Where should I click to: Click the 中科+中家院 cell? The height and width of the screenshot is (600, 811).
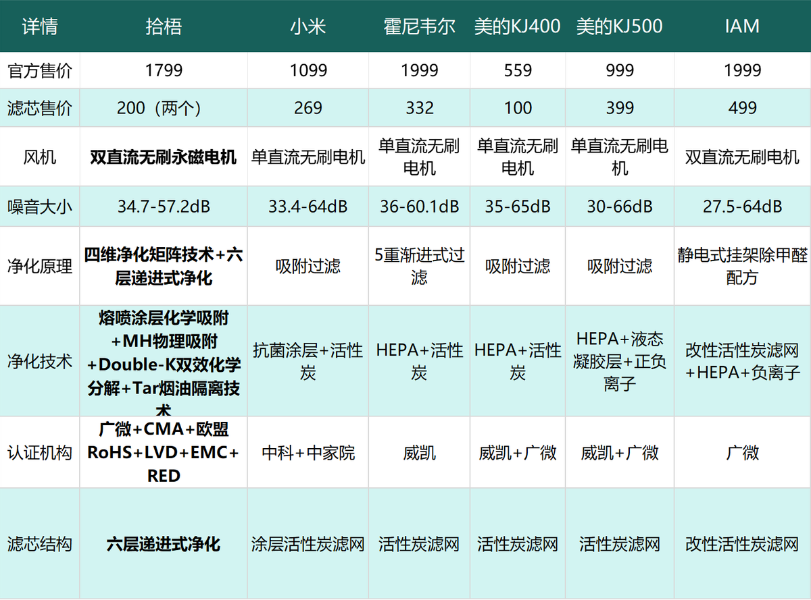[x=308, y=452]
